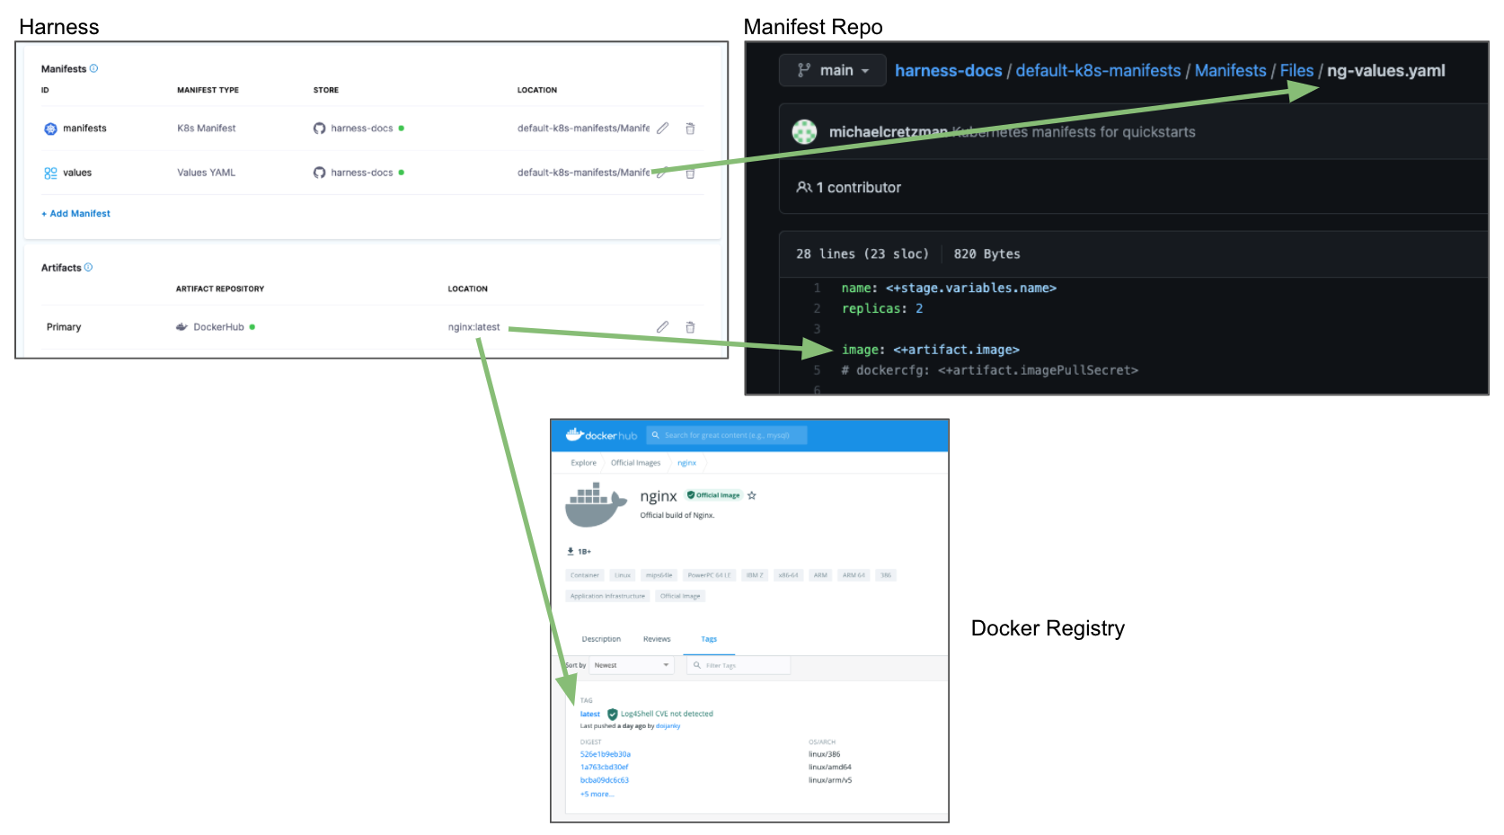Delete the Primary artifact

[x=690, y=327]
